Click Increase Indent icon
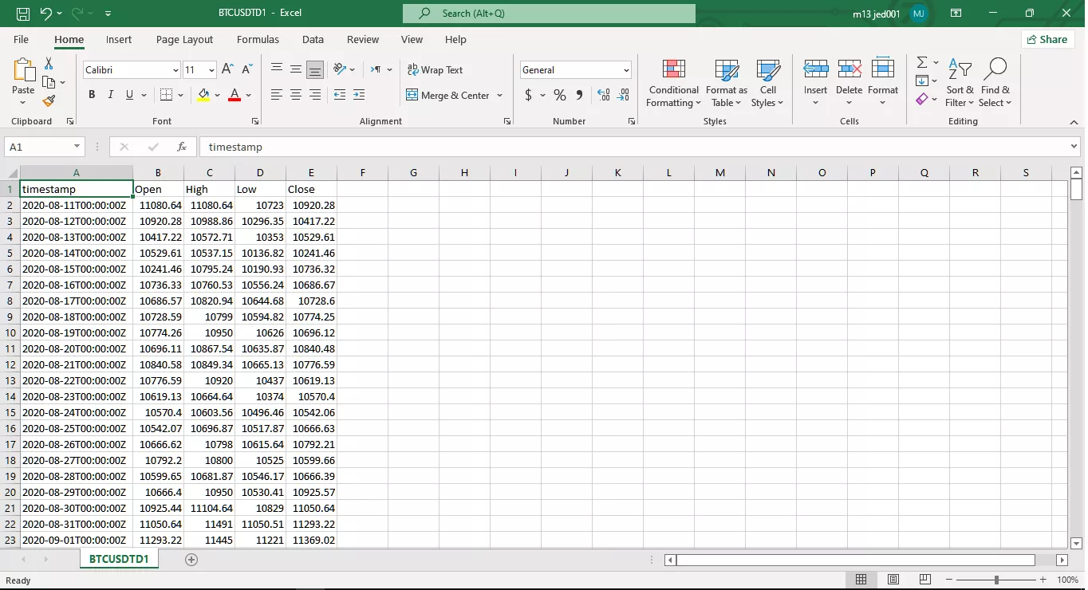This screenshot has height=590, width=1088. pos(359,95)
